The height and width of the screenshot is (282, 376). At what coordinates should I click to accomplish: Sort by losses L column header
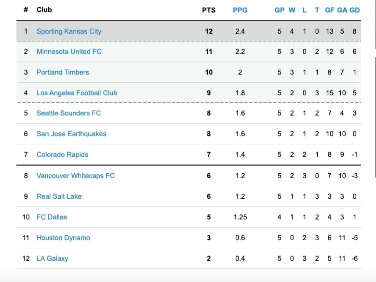(x=305, y=10)
